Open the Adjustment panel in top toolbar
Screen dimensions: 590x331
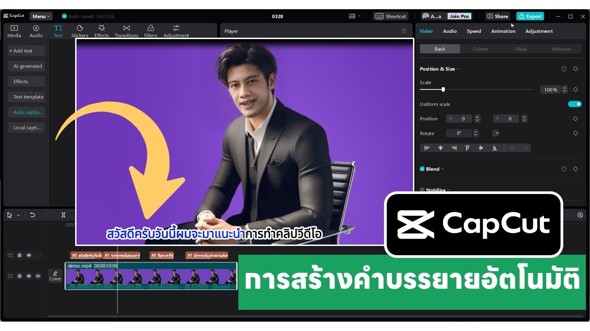[x=176, y=31]
